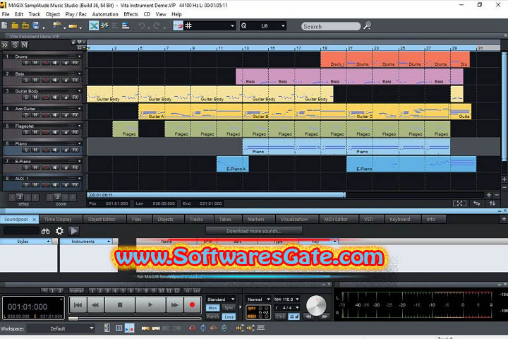Click the Sync button in transport
The height and width of the screenshot is (339, 508).
point(229,308)
